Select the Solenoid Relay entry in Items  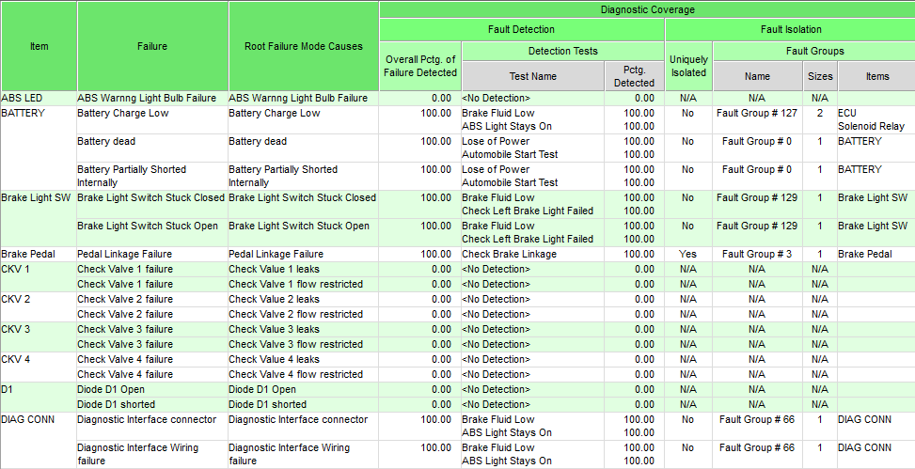871,126
